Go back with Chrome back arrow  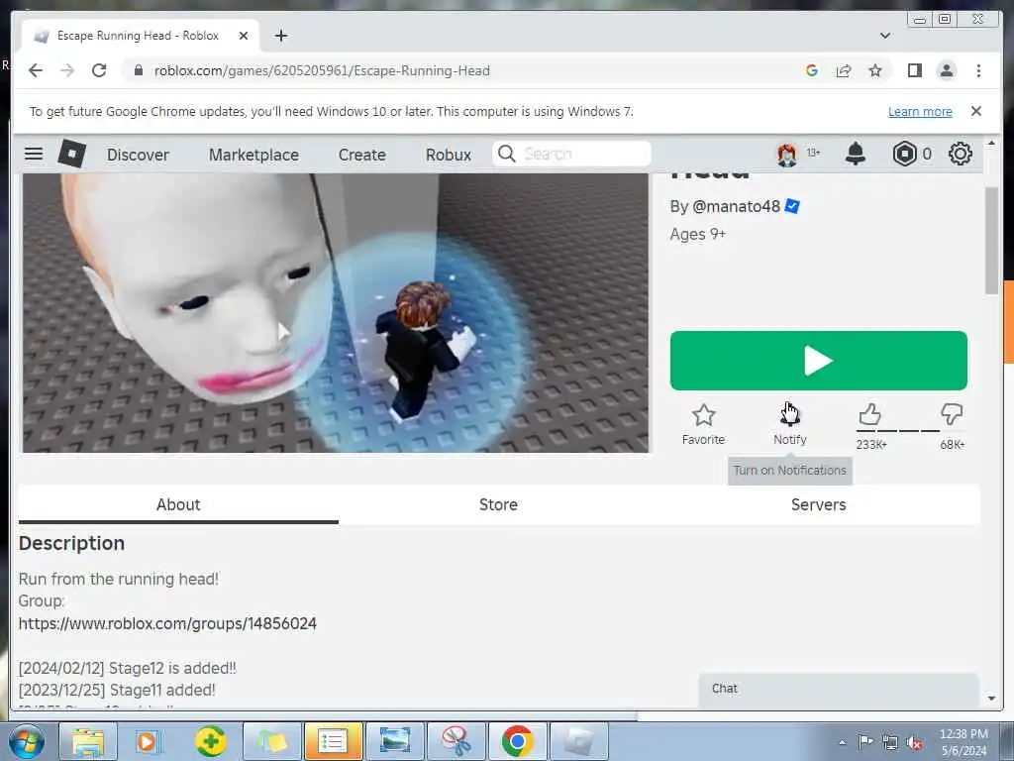36,70
